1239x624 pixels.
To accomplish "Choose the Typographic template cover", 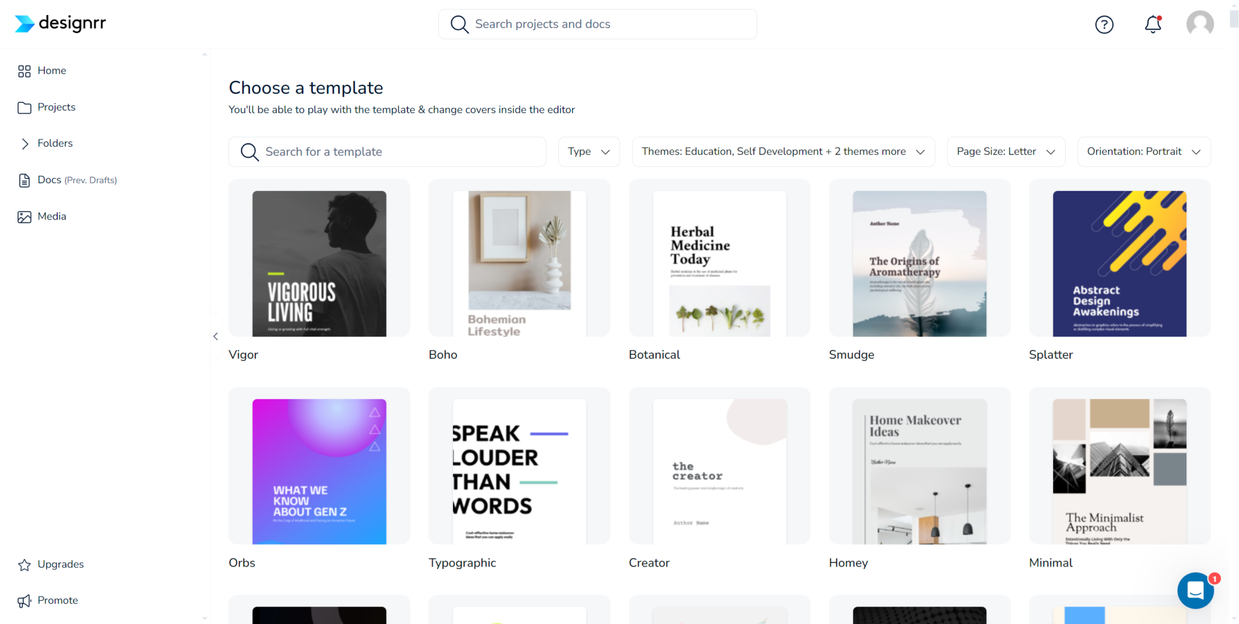I will tap(519, 472).
